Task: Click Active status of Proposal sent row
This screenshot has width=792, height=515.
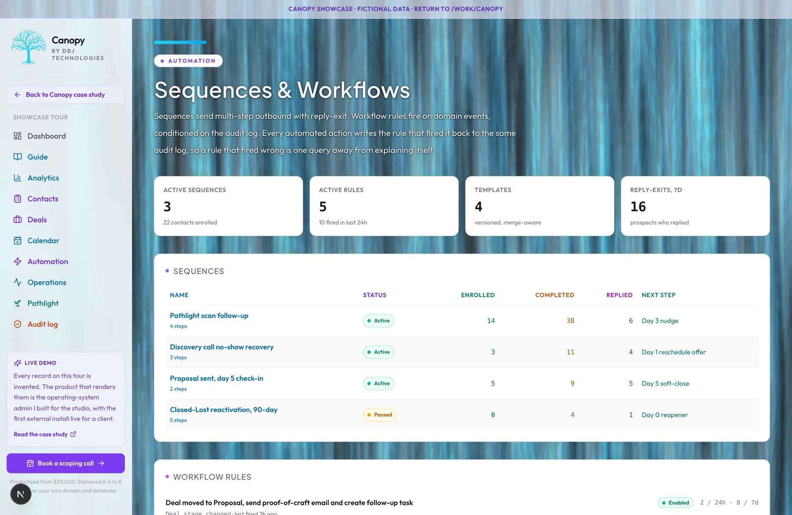Action: [x=378, y=383]
